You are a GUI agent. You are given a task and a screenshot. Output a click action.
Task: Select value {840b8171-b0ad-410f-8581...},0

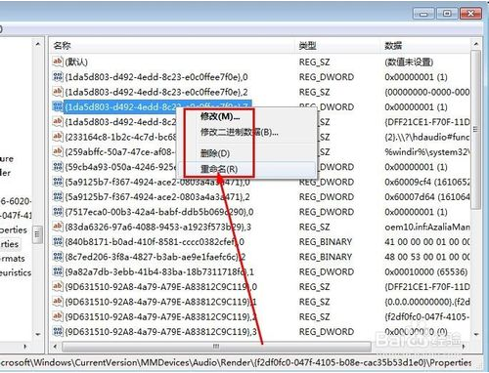click(x=155, y=242)
